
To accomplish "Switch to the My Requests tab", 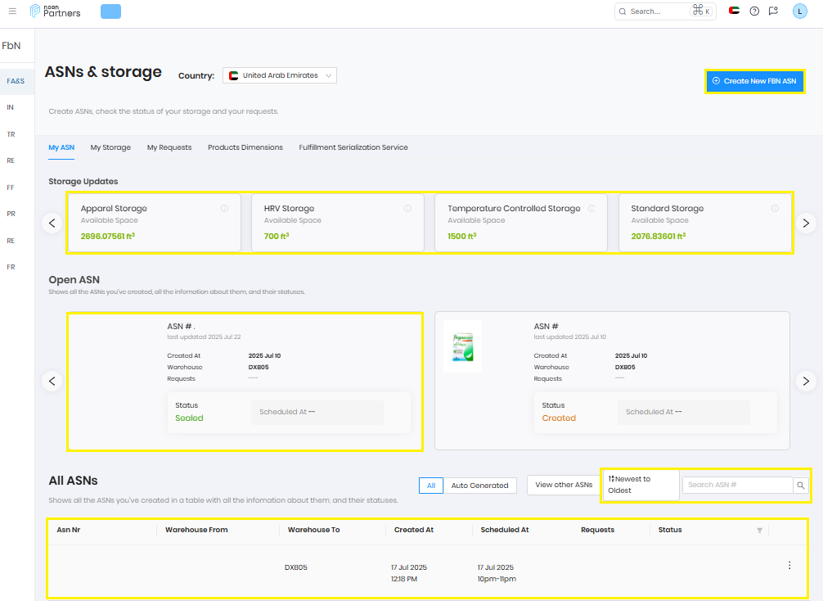I will pyautogui.click(x=169, y=147).
